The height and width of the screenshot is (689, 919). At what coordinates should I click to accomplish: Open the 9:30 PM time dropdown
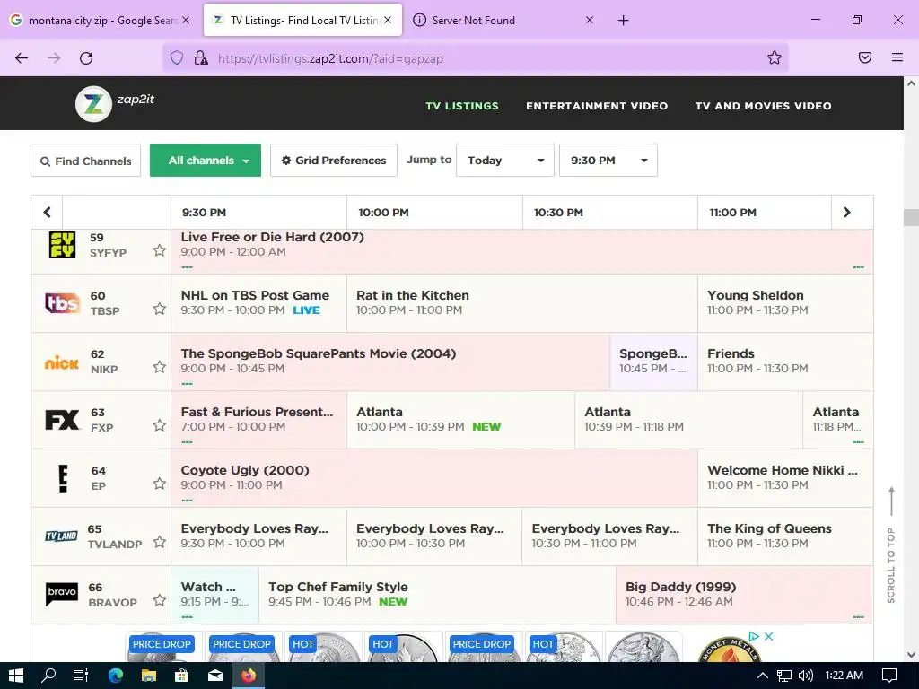click(x=608, y=160)
